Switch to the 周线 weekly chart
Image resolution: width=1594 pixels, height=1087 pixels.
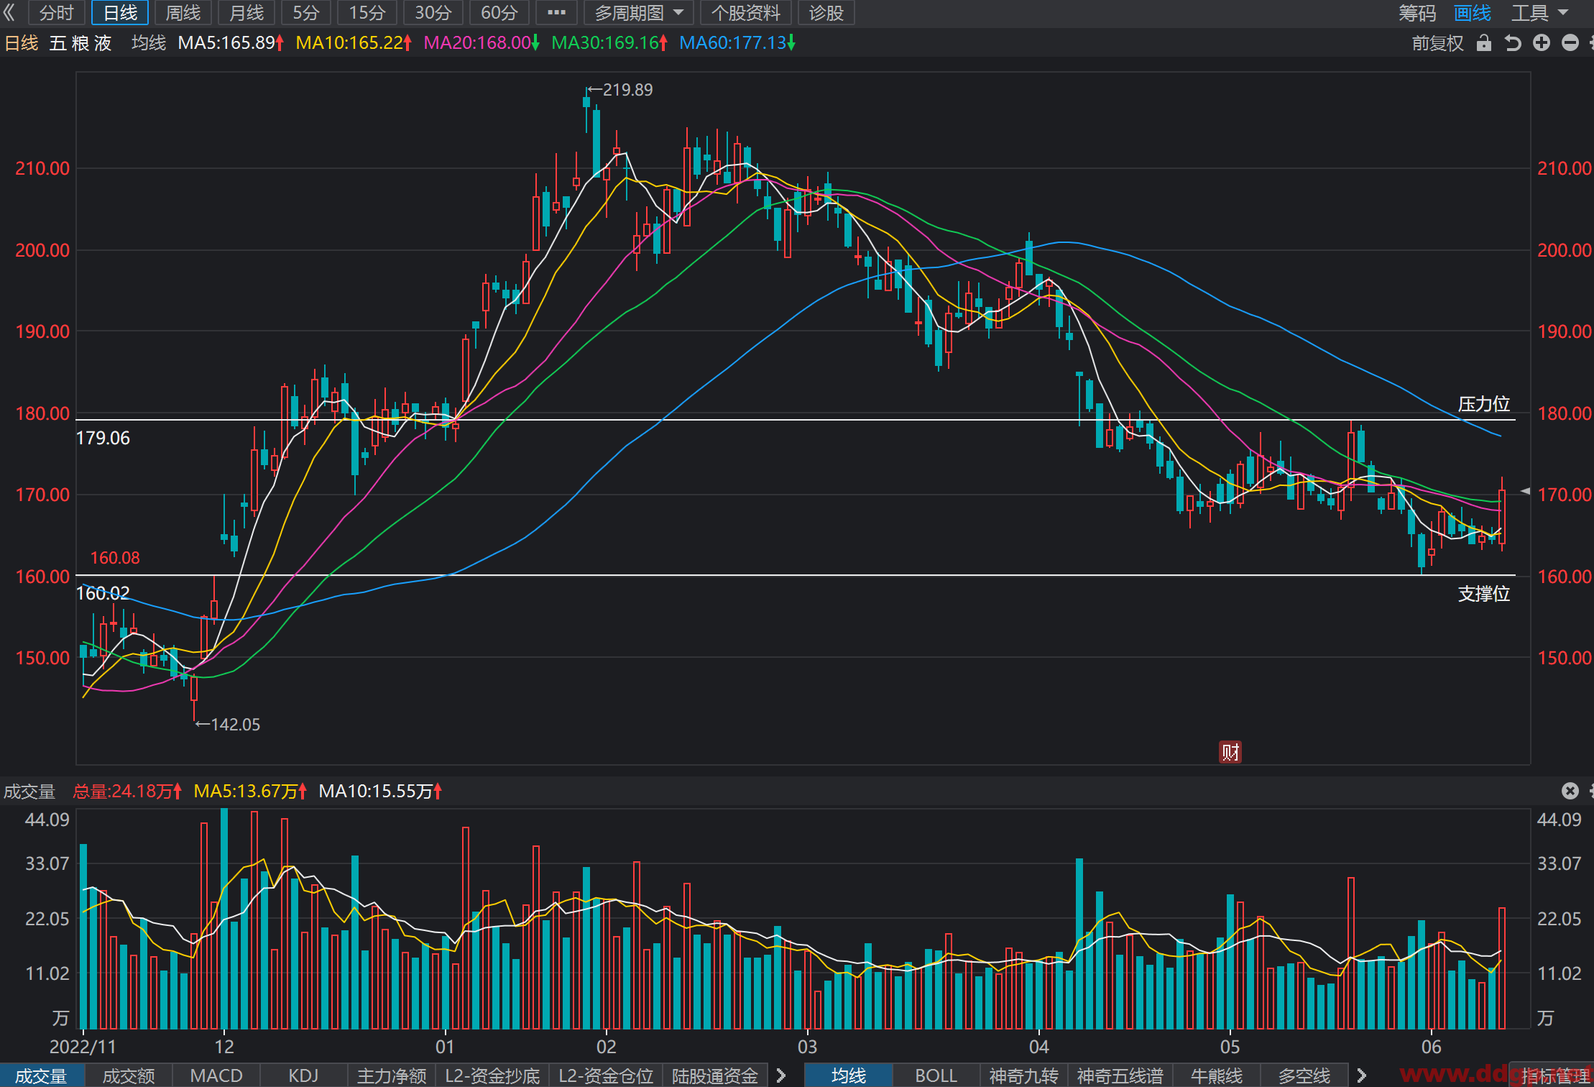coord(183,12)
